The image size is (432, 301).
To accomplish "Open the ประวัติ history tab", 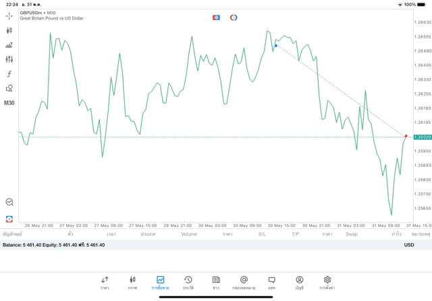I will (x=188, y=282).
